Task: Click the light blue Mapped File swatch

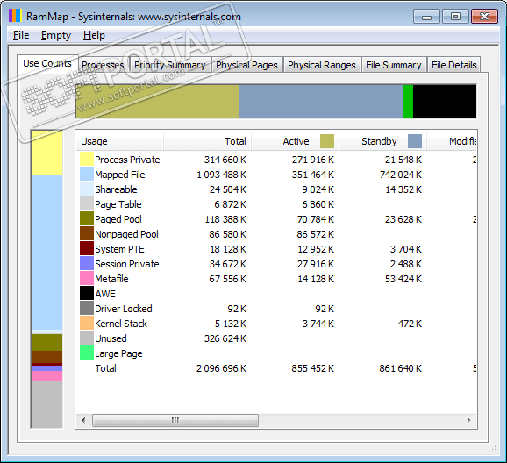Action: point(87,175)
